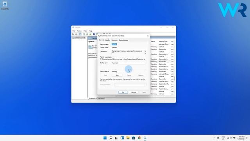The height and width of the screenshot is (141, 250).
Task: Click the Start parameters input field
Action: coord(130,85)
